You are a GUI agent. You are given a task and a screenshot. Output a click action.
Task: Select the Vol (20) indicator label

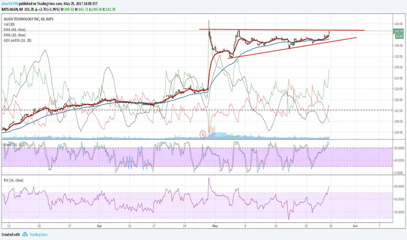pyautogui.click(x=9, y=24)
